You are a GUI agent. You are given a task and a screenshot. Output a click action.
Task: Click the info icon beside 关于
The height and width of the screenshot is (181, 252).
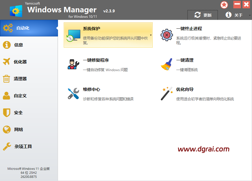click(228, 15)
